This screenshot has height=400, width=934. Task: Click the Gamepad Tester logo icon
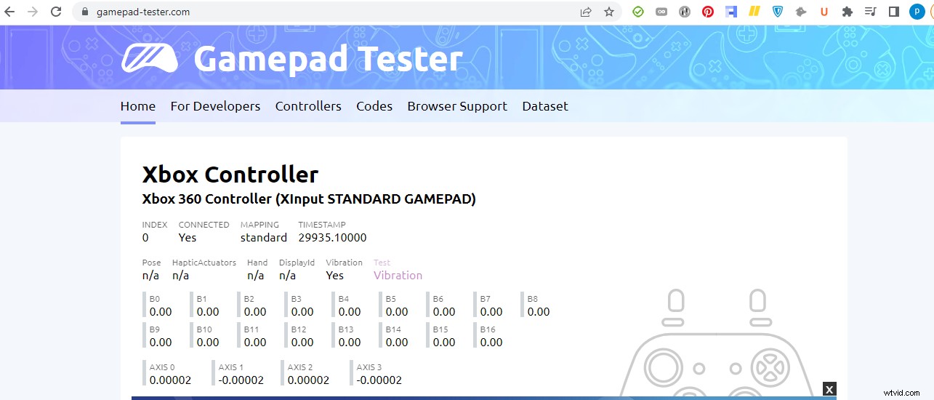[x=149, y=59]
